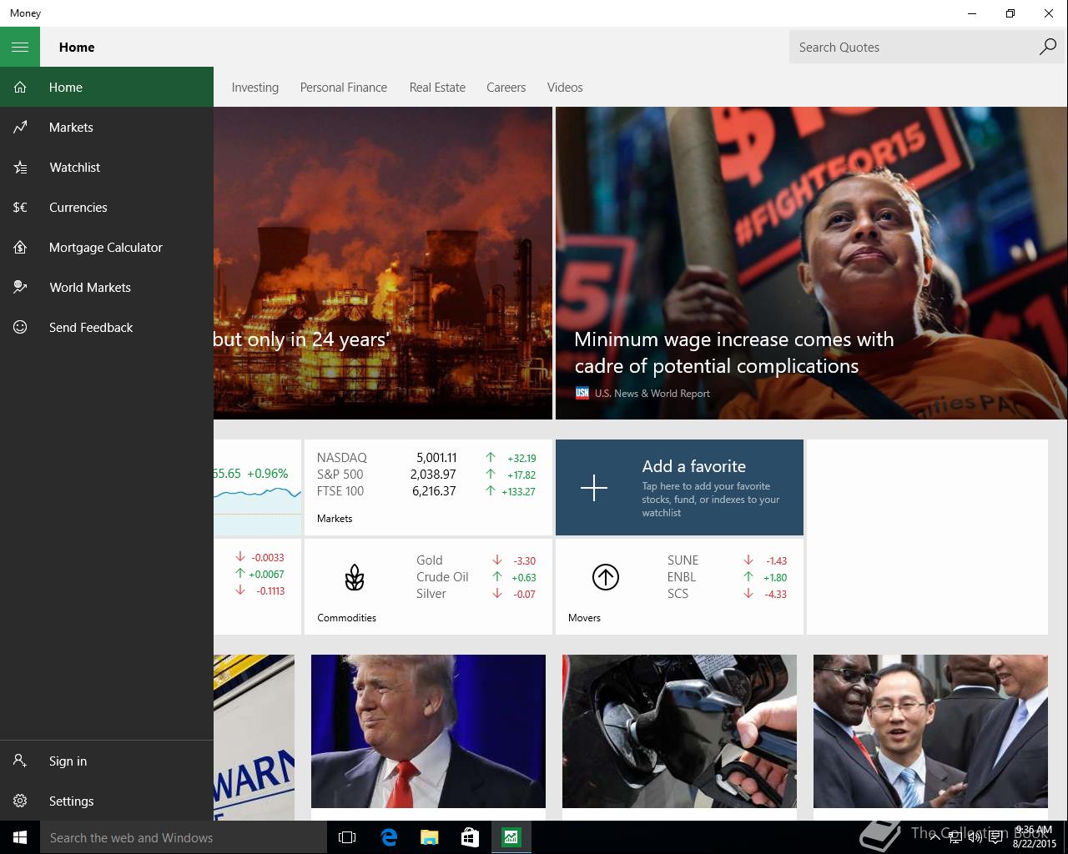Open the Markets menu entry

(x=107, y=127)
